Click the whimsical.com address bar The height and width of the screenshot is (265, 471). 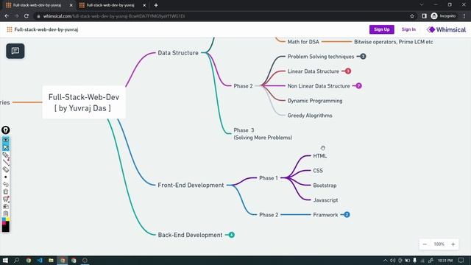pyautogui.click(x=222, y=16)
